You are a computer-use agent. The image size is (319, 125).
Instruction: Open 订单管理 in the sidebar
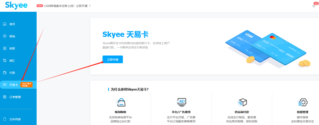click(15, 97)
